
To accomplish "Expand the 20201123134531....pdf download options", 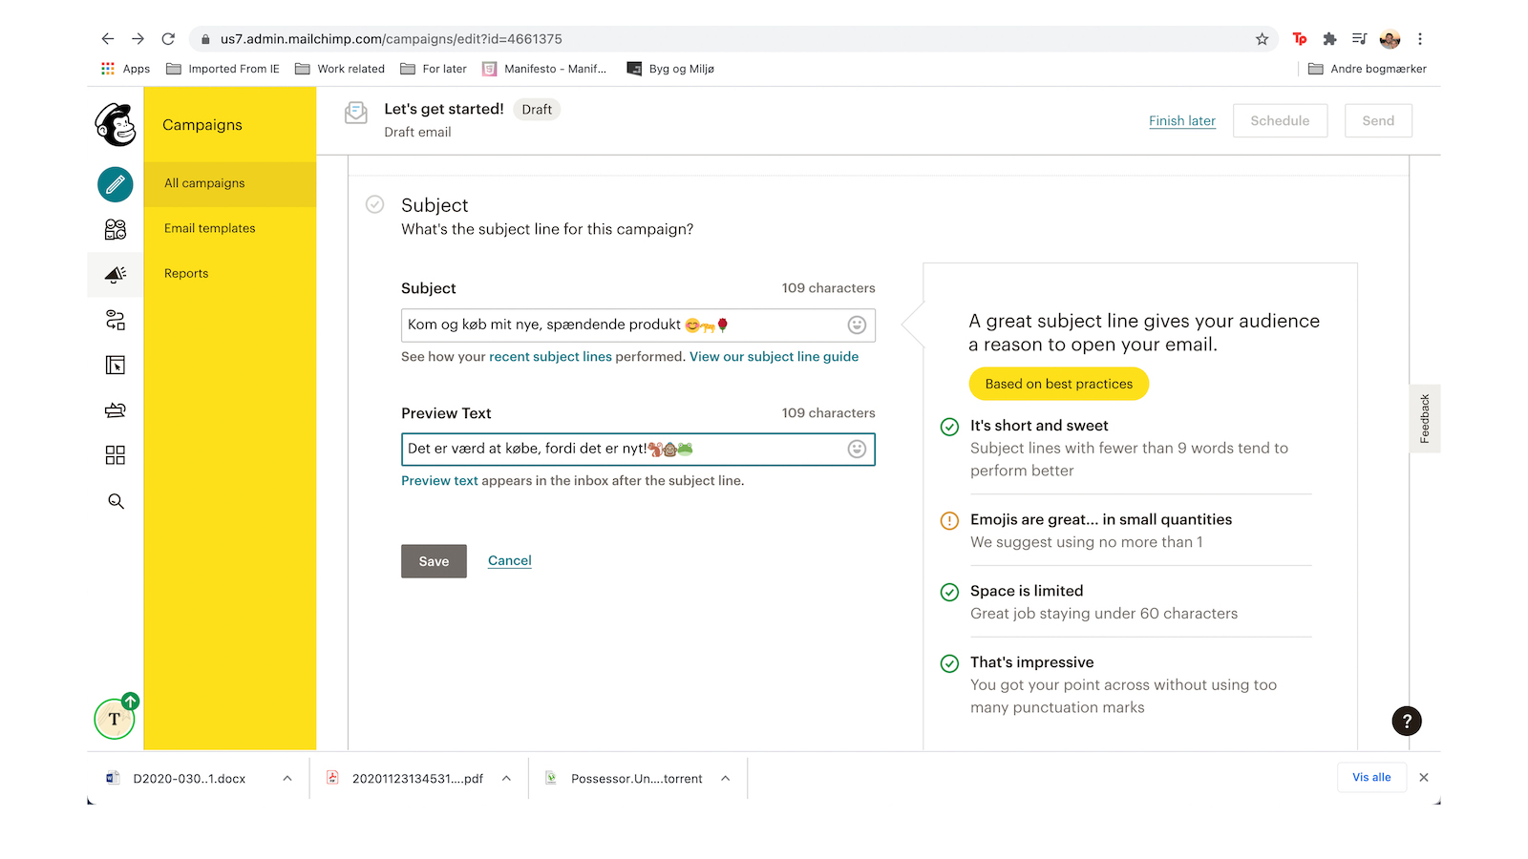I will (506, 778).
